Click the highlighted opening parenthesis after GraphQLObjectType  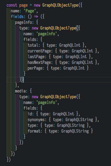(77, 28)
